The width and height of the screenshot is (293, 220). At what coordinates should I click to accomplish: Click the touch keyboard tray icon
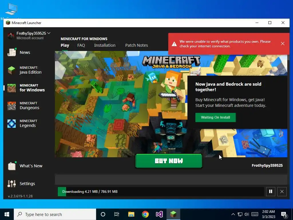pyautogui.click(x=255, y=214)
